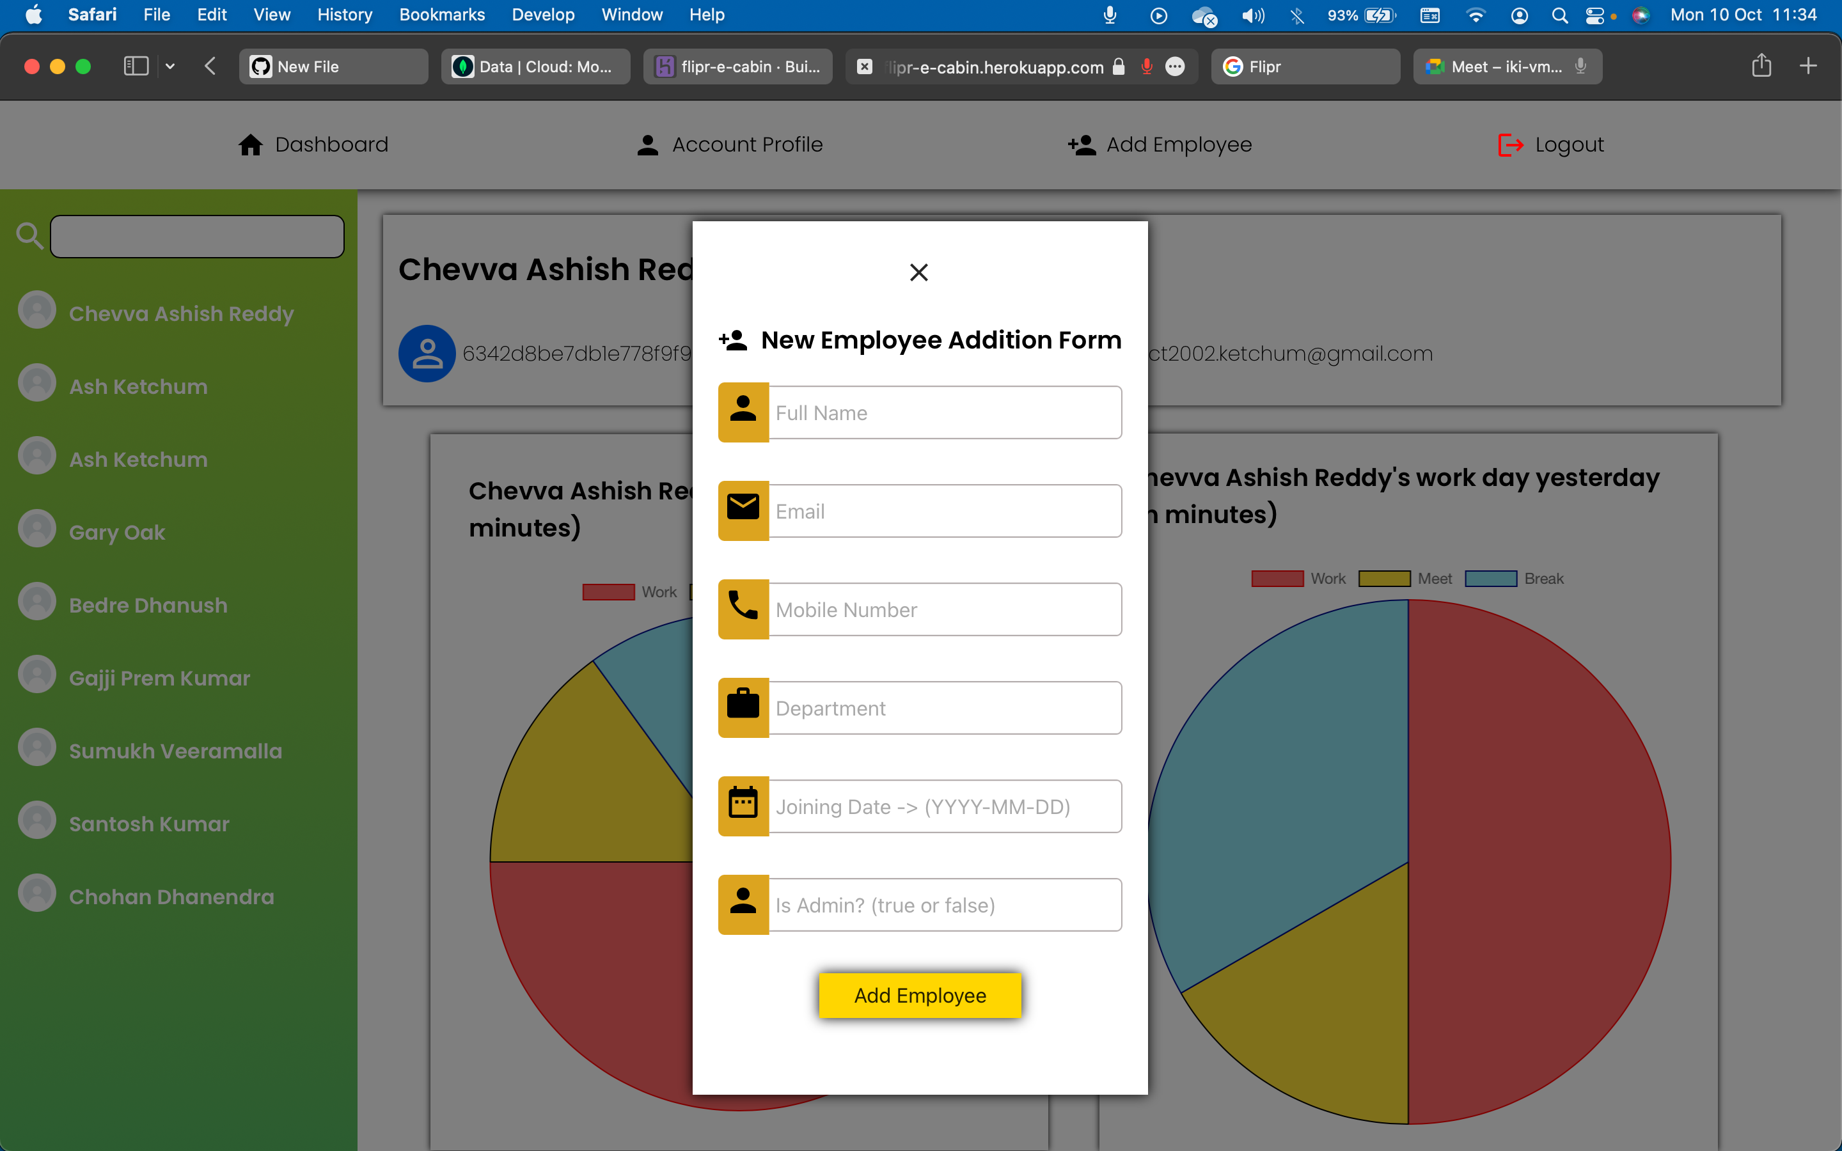Switch to the flipr-e-cabin GitHub tab
Image resolution: width=1842 pixels, height=1151 pixels.
point(737,67)
